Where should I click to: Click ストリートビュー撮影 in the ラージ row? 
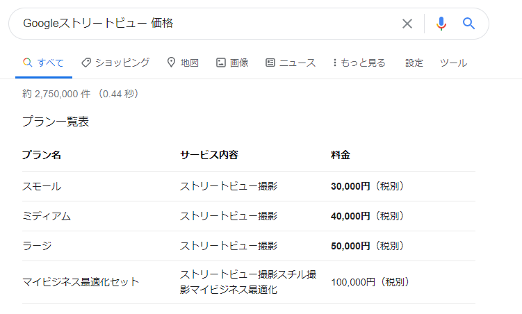click(229, 246)
